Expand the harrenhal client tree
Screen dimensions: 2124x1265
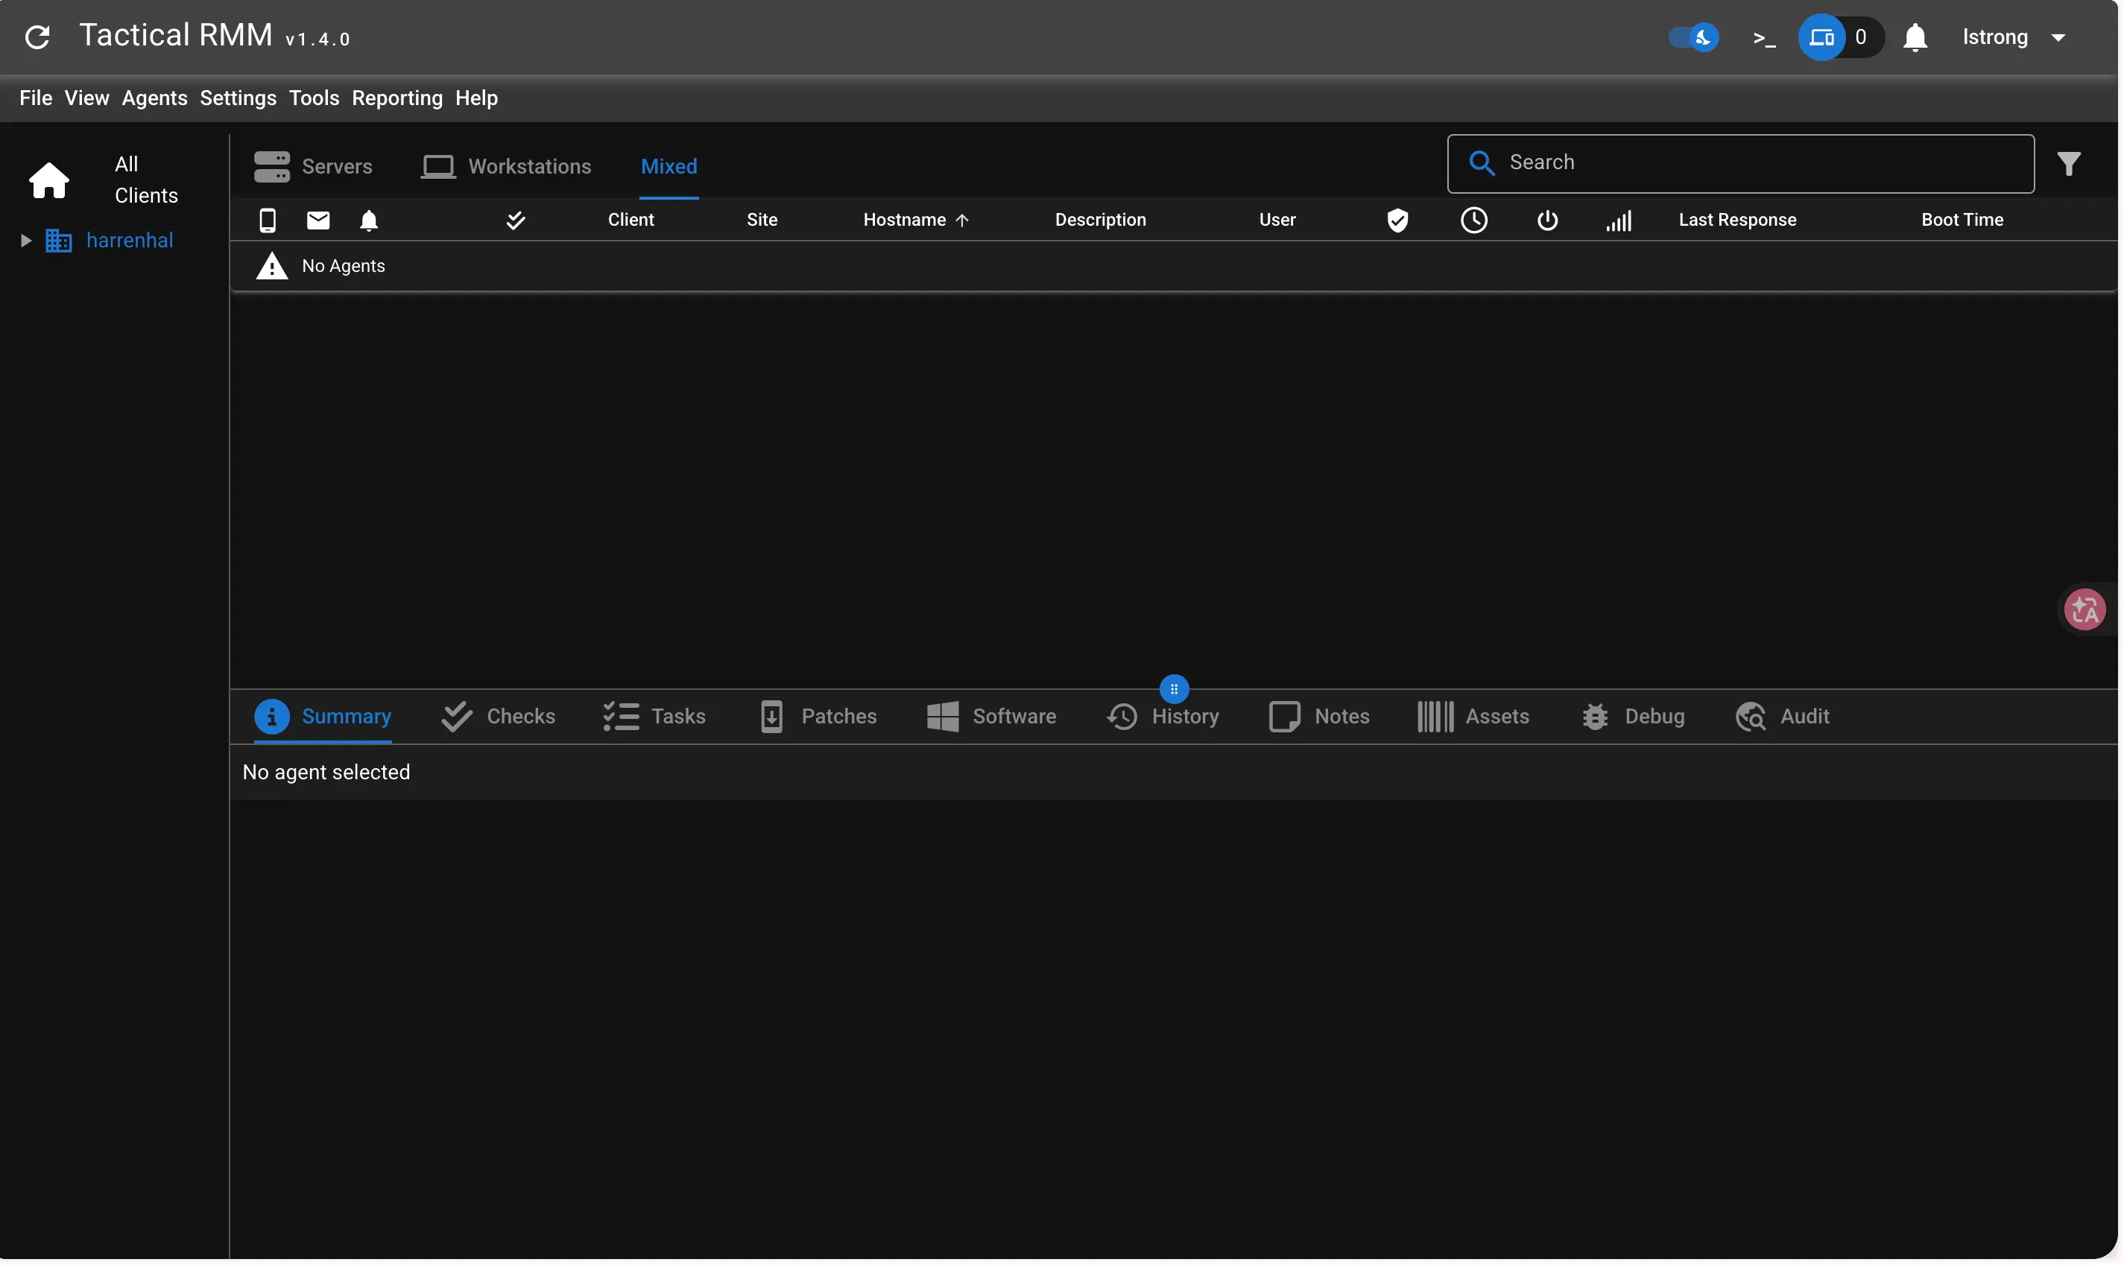pyautogui.click(x=25, y=241)
